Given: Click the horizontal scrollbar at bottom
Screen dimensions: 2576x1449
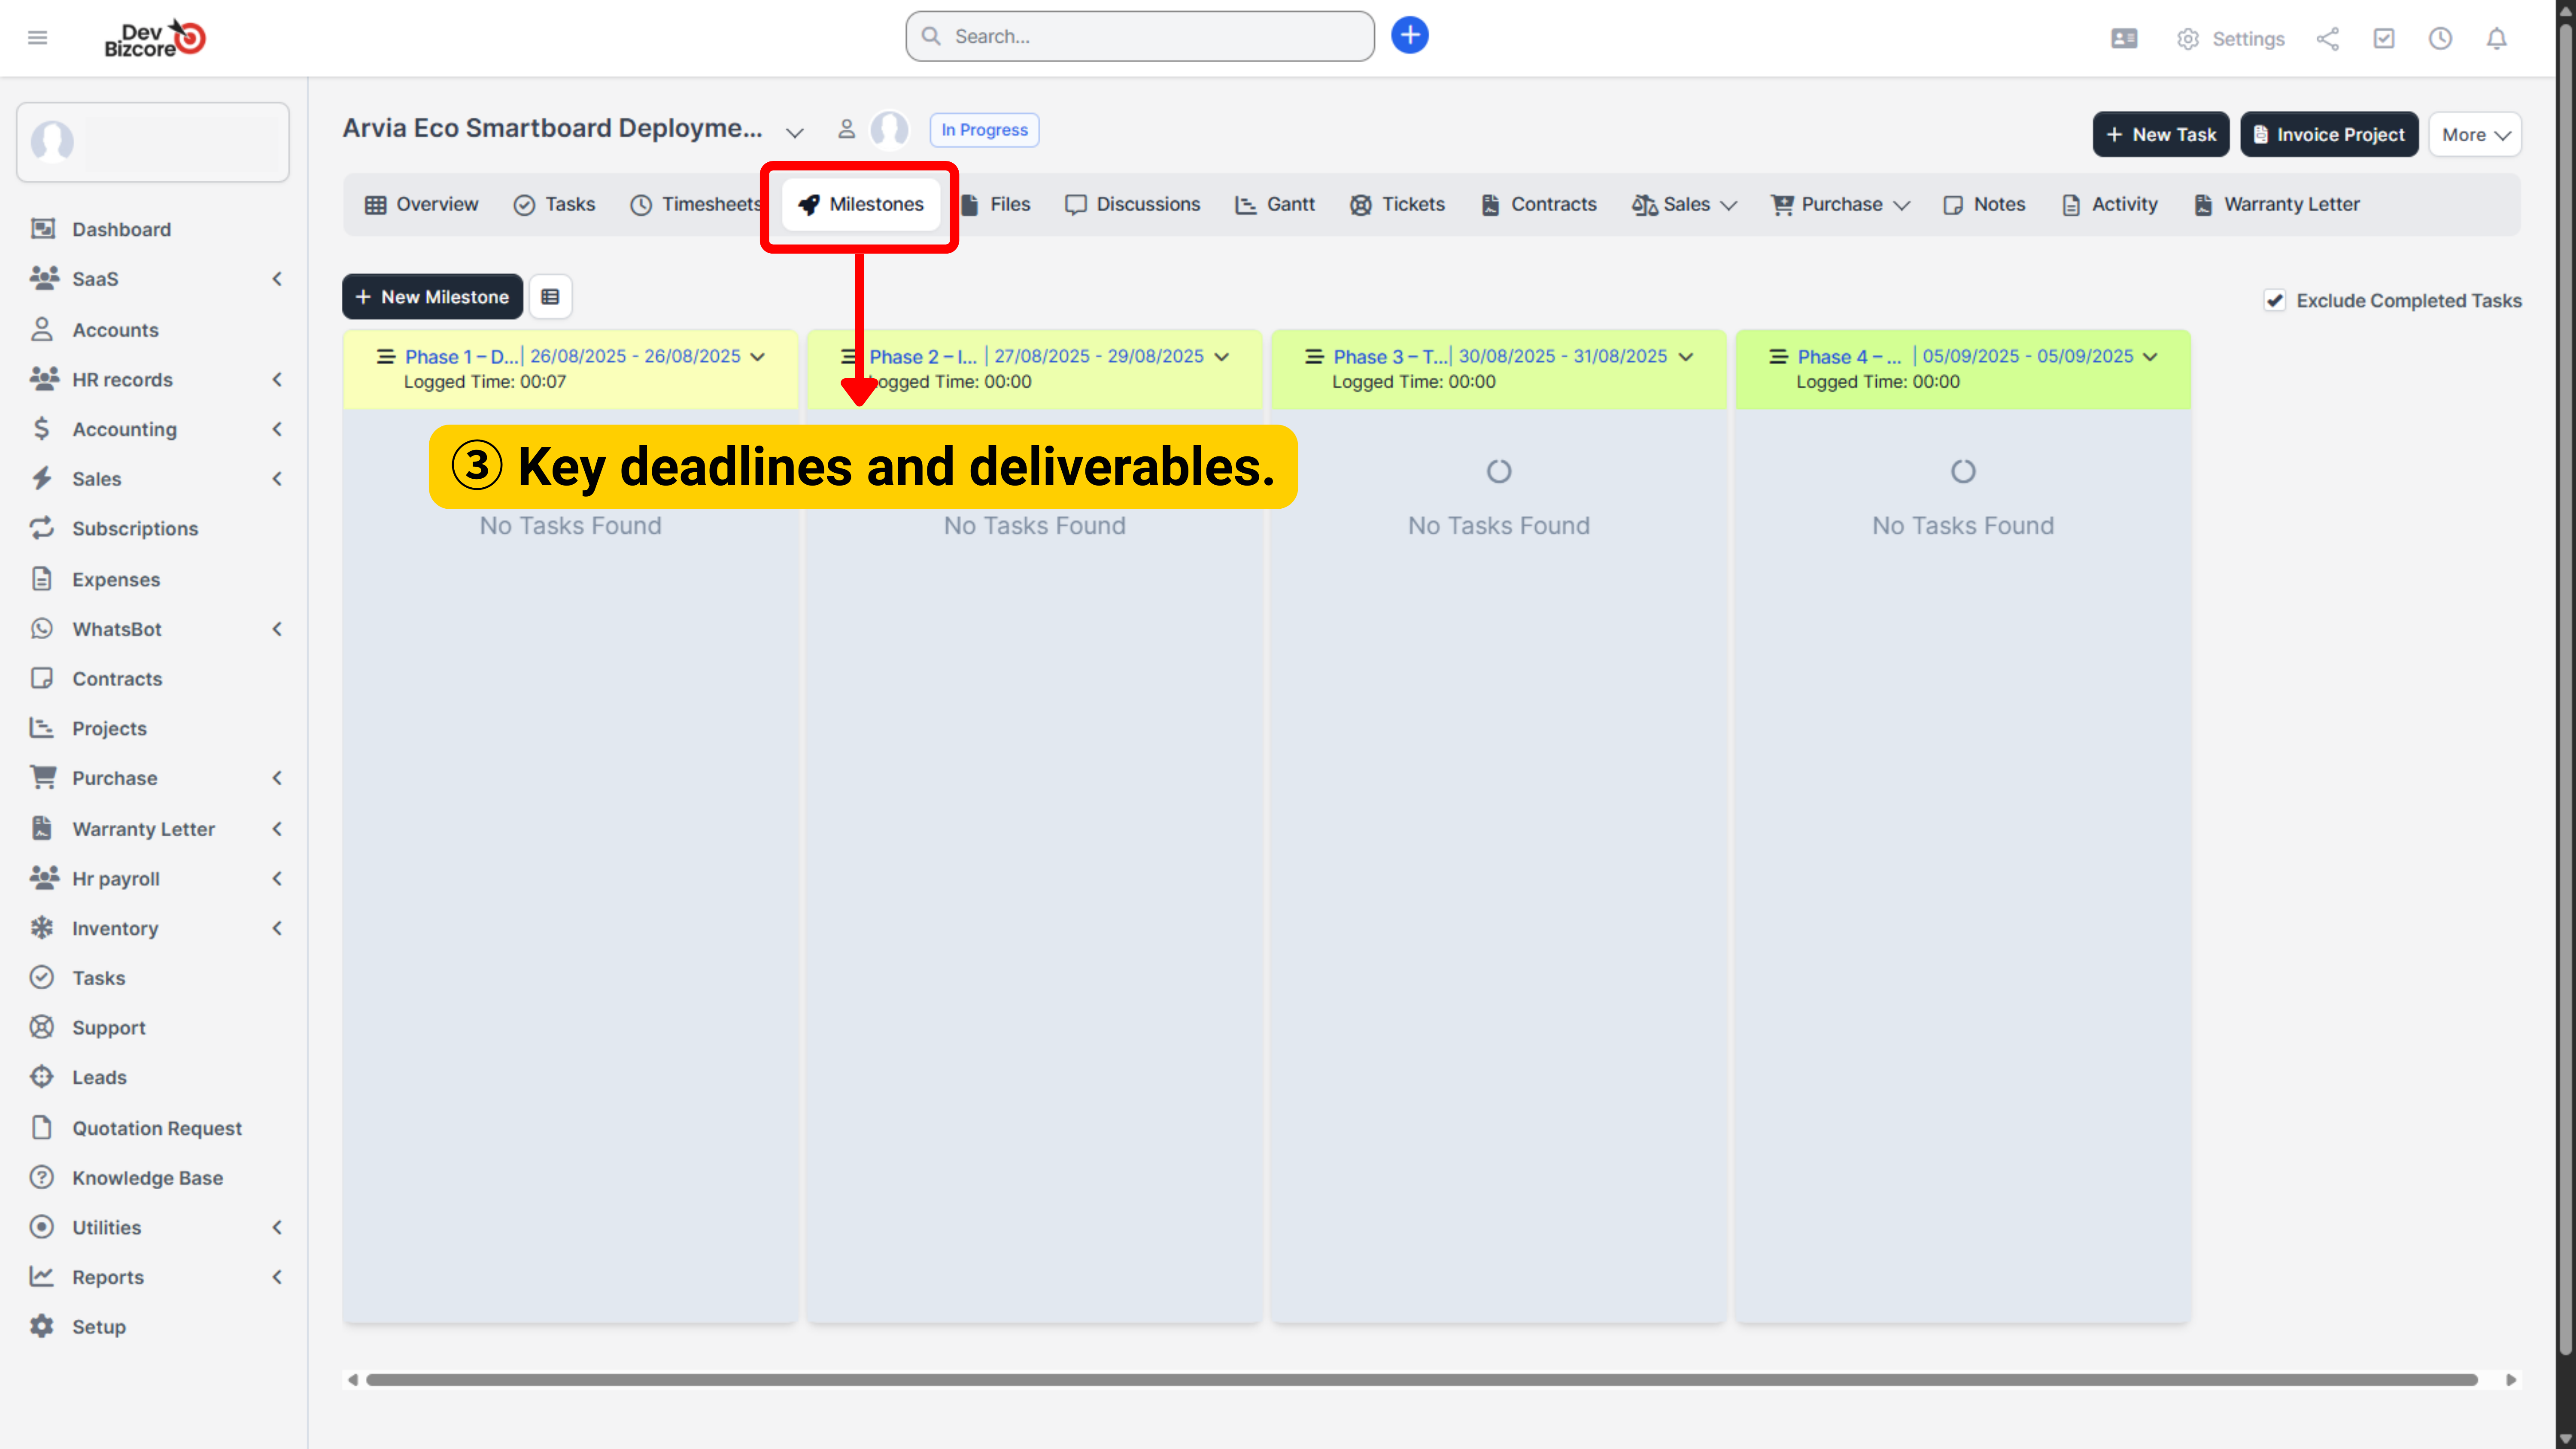Looking at the screenshot, I should pyautogui.click(x=1420, y=1380).
